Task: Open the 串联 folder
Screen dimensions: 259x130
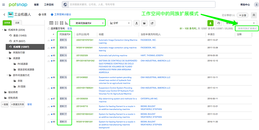Action: (18, 81)
